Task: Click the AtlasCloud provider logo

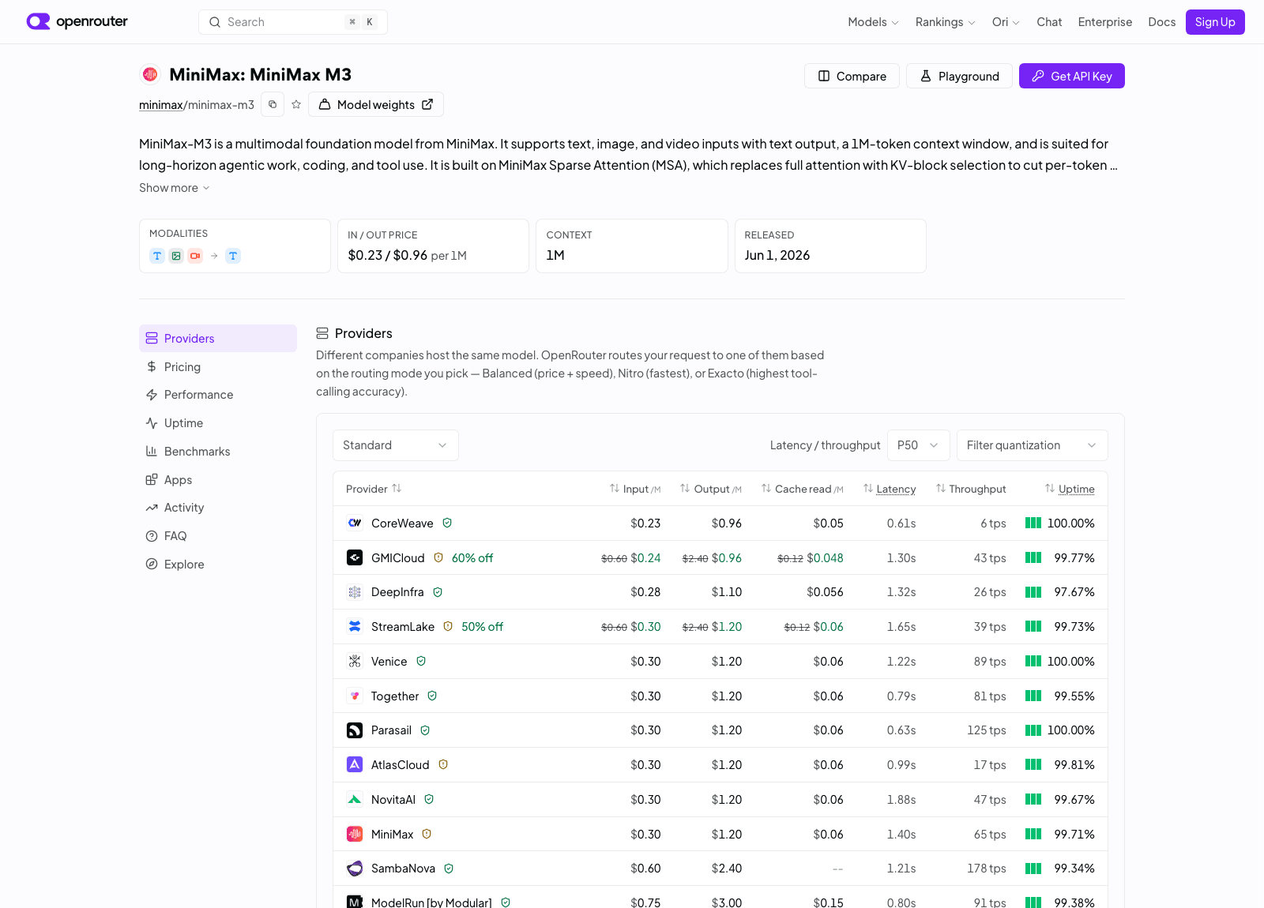Action: pyautogui.click(x=355, y=764)
